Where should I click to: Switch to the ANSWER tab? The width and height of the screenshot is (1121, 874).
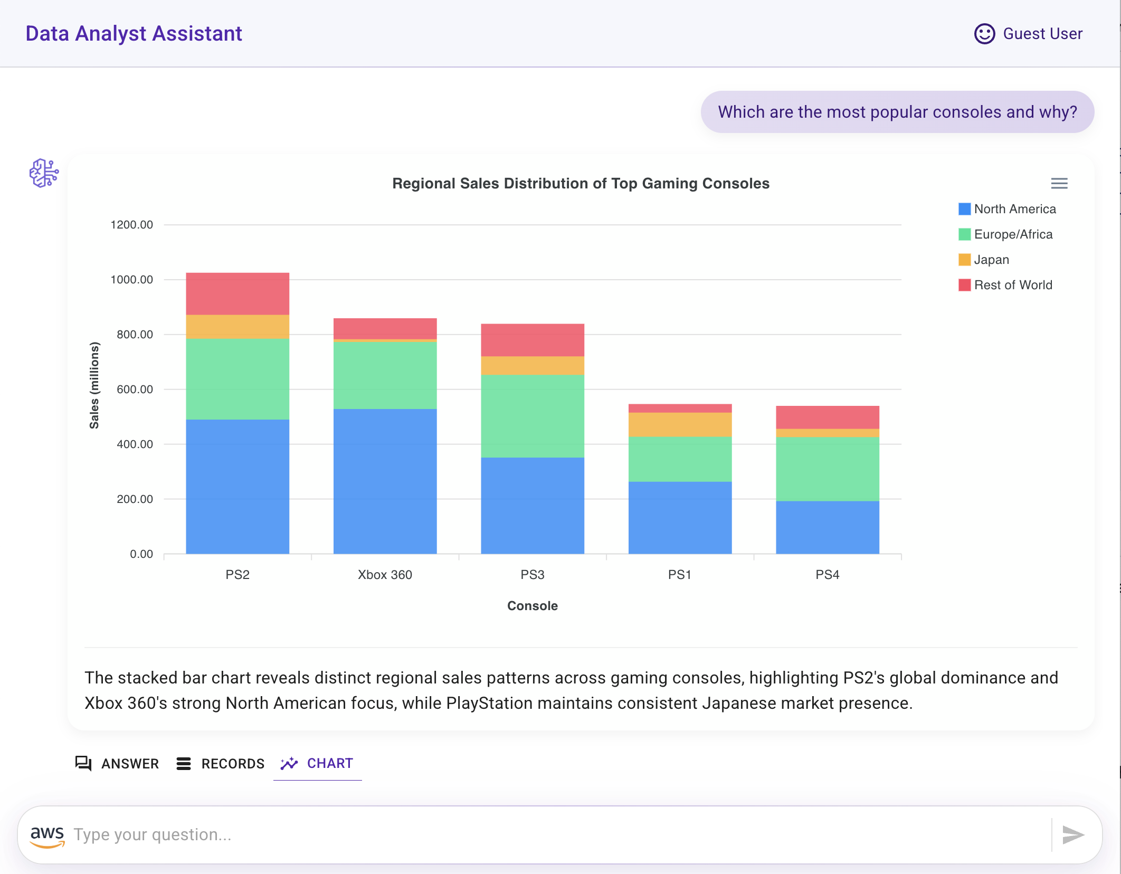[117, 764]
